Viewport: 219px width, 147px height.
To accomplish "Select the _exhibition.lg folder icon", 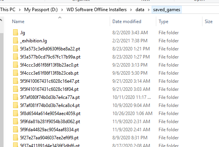I will tap(15, 41).
